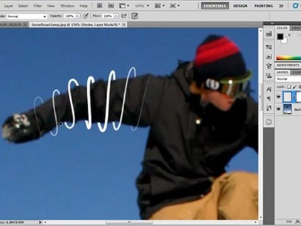Open the Adjustments panel tab

pos(288,65)
